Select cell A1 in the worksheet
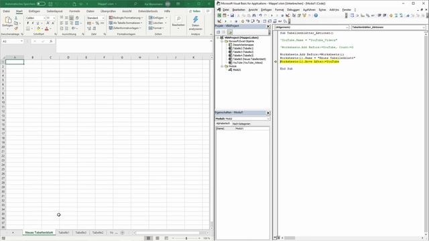429x241 pixels. click(15, 62)
